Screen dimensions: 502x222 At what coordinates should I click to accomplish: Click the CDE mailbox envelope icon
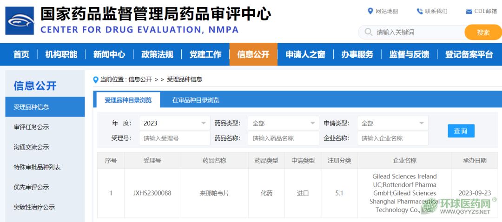pyautogui.click(x=469, y=12)
